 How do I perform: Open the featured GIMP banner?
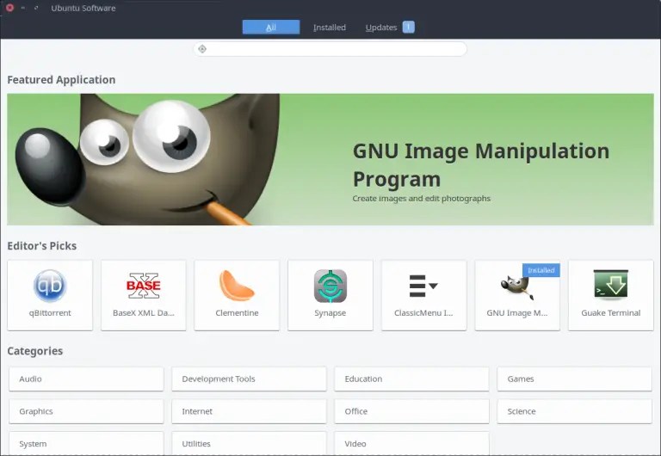pyautogui.click(x=330, y=159)
